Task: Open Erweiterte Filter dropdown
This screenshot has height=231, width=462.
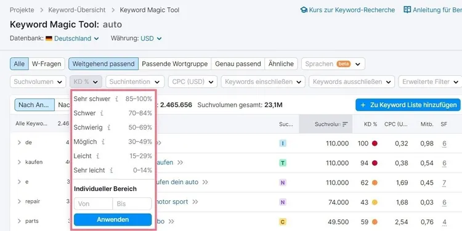Action: point(430,81)
